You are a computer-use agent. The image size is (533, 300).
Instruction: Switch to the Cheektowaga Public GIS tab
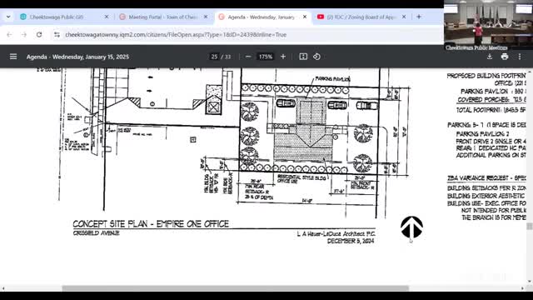(x=57, y=17)
